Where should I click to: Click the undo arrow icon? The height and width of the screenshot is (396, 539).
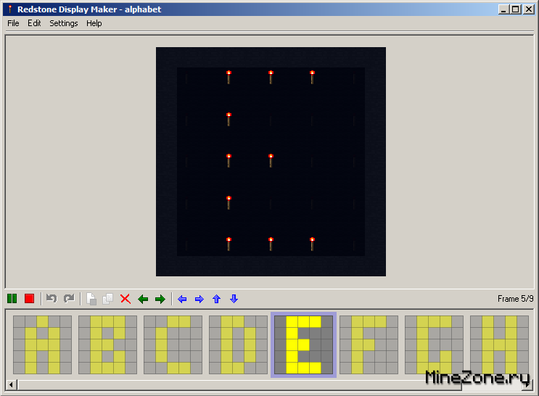click(52, 299)
